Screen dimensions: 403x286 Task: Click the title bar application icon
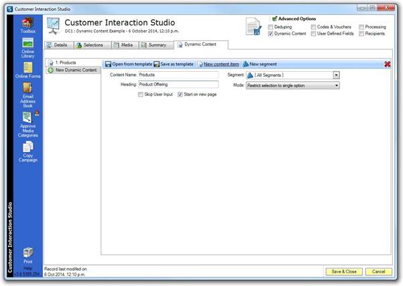pos(10,9)
